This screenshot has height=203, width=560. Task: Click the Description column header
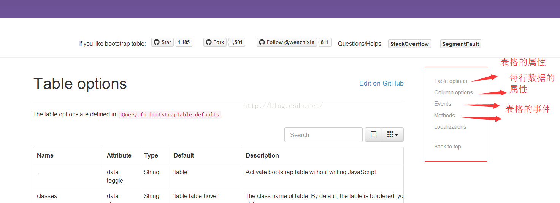coord(323,156)
